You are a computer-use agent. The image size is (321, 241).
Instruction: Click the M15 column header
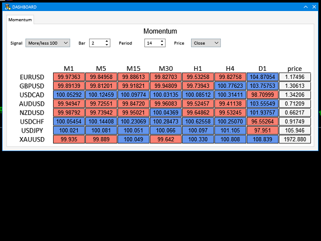133,68
